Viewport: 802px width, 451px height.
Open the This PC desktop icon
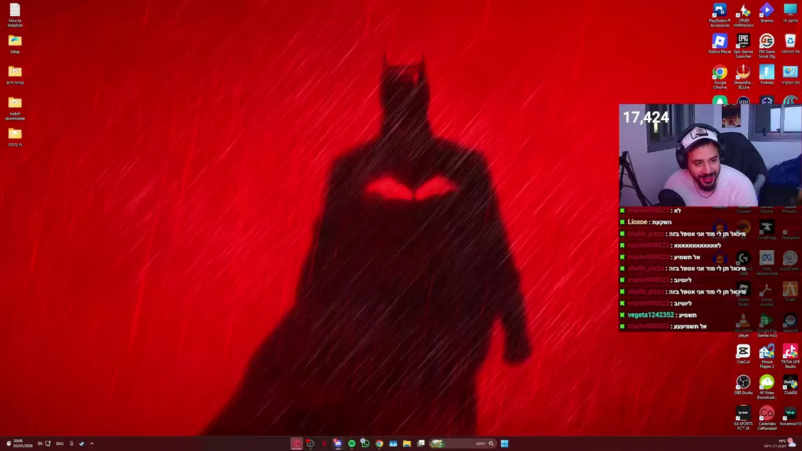pyautogui.click(x=790, y=13)
